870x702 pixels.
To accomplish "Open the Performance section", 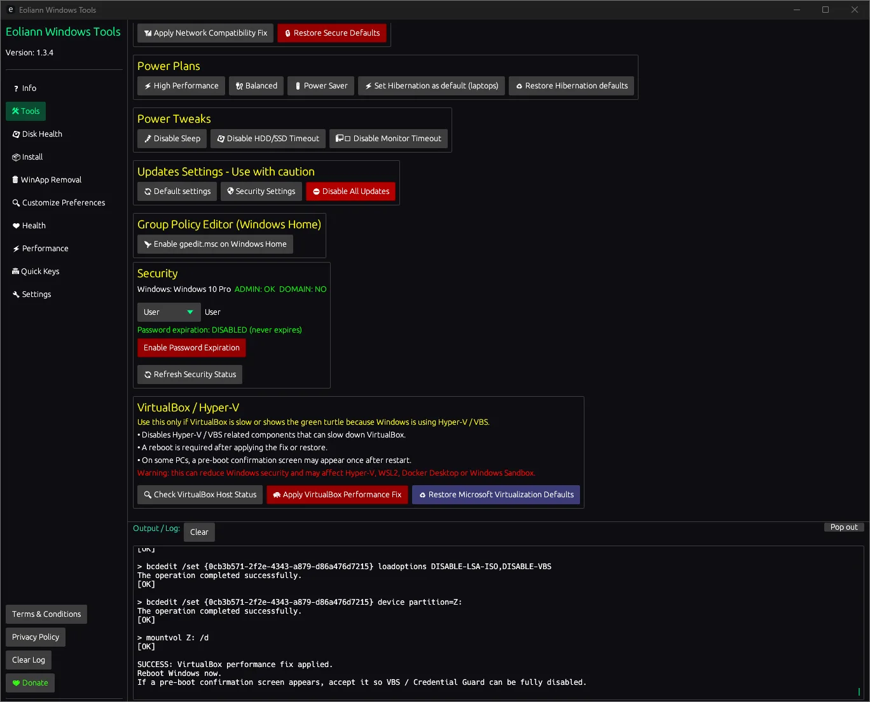I will coord(45,248).
